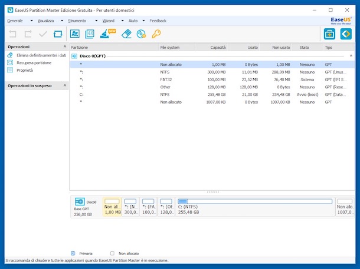The width and height of the screenshot is (360, 269).
Task: Open the first-aid backup toolkit icon
Action: coord(329,34)
